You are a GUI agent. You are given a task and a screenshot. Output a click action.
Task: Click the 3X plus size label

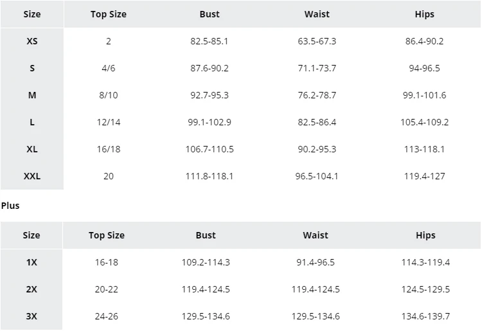click(31, 316)
